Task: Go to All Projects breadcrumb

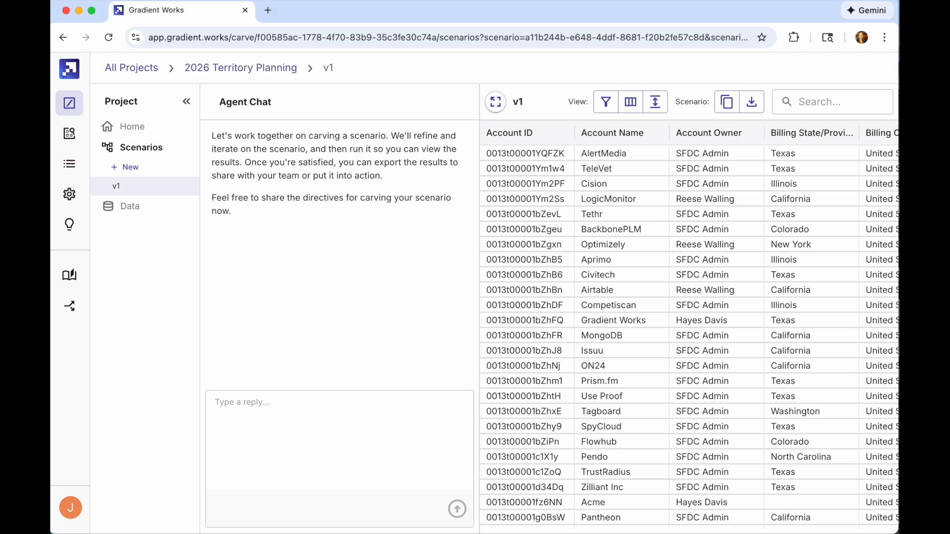Action: (x=131, y=68)
